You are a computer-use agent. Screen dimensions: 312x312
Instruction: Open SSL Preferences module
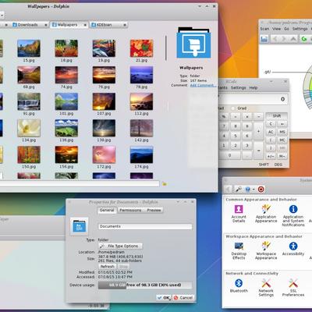click(293, 288)
